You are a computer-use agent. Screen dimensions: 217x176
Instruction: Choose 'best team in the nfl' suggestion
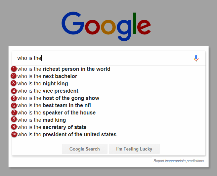[54, 106]
